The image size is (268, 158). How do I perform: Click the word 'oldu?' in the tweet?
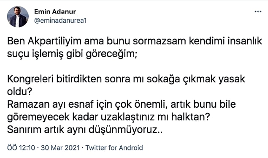tap(20, 92)
